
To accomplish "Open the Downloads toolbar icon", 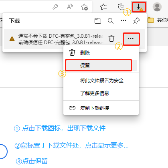I will coord(139,7).
